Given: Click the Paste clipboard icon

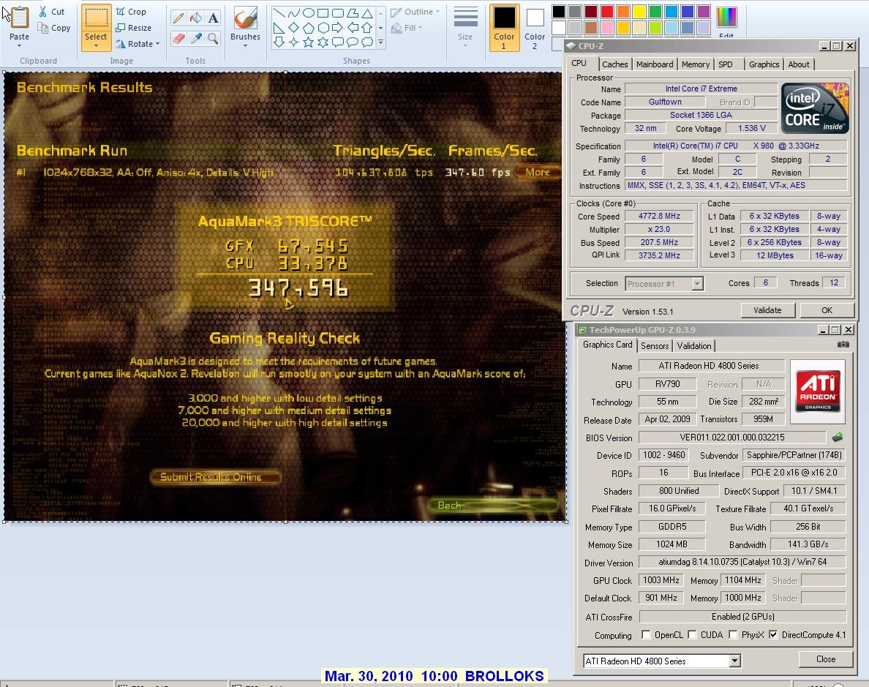Looking at the screenshot, I should [19, 17].
